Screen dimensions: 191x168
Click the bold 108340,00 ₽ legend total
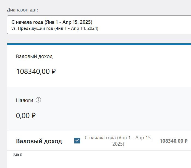coord(174,141)
